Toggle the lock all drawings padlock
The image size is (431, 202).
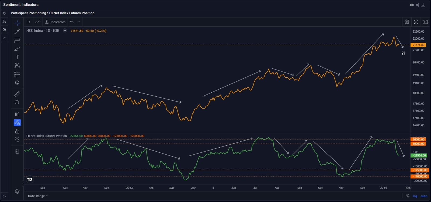[17, 131]
